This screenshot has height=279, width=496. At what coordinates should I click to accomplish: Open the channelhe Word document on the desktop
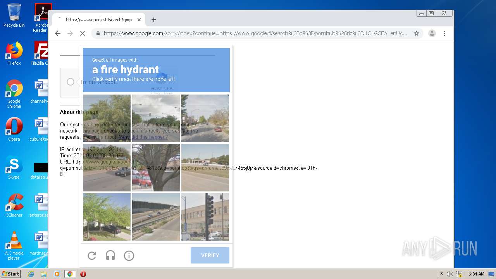[40, 91]
